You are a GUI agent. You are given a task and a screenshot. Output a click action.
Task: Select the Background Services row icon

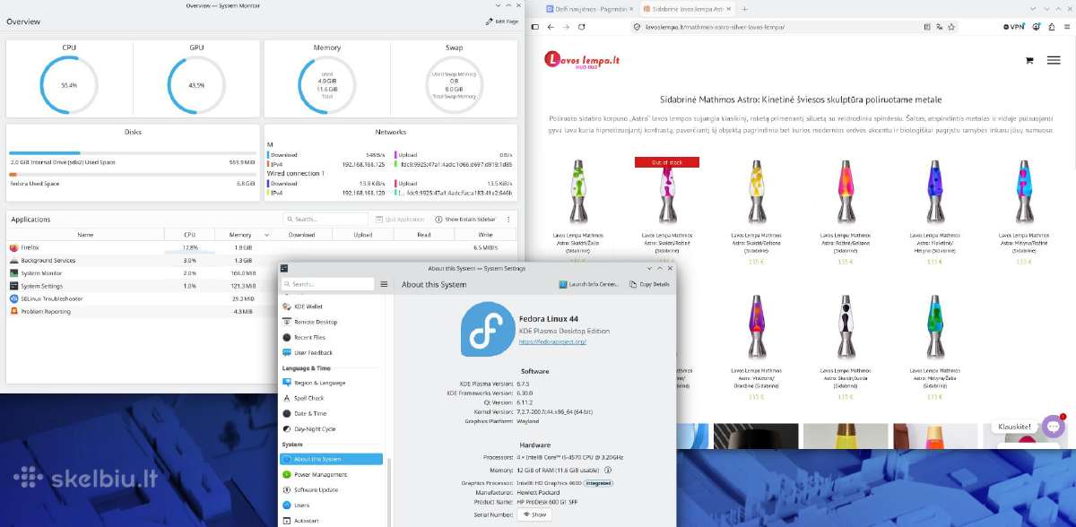(14, 260)
